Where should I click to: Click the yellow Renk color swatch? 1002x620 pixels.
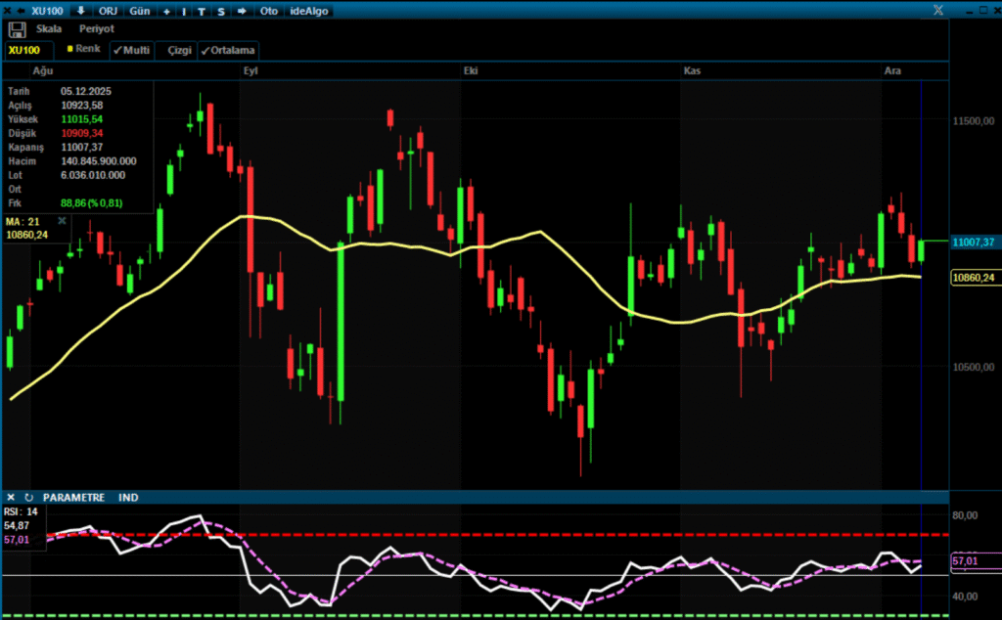[x=70, y=48]
